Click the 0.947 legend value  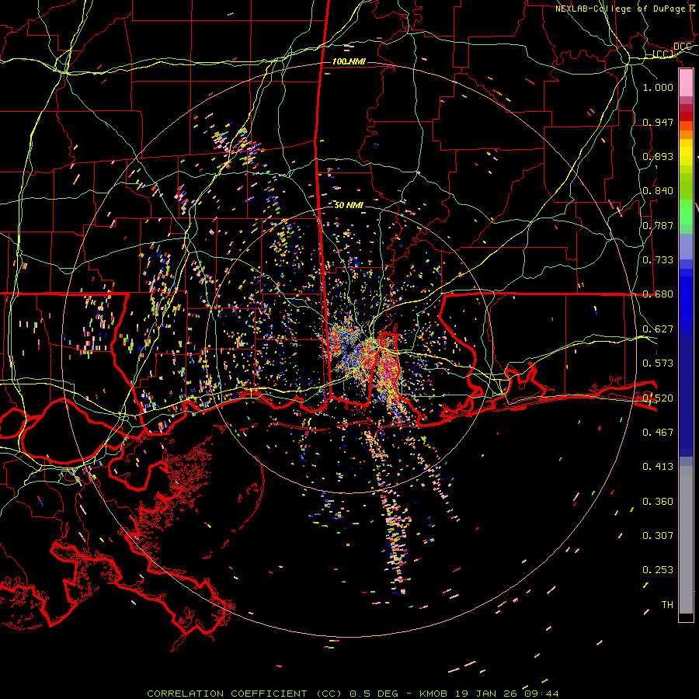click(658, 122)
